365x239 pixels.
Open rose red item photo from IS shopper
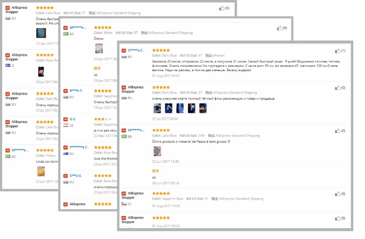tap(41, 72)
